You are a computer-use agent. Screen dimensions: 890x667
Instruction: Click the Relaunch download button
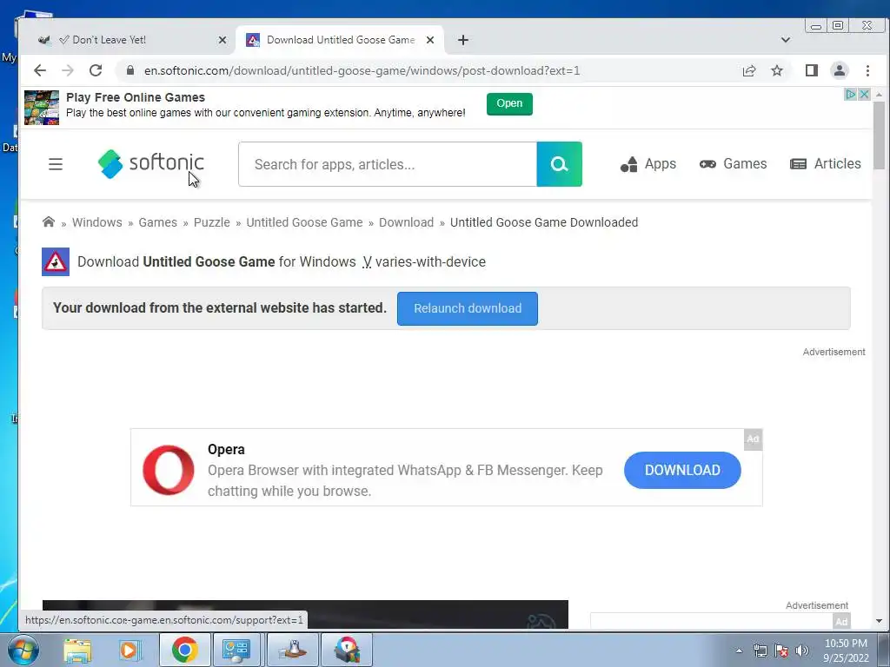point(468,308)
